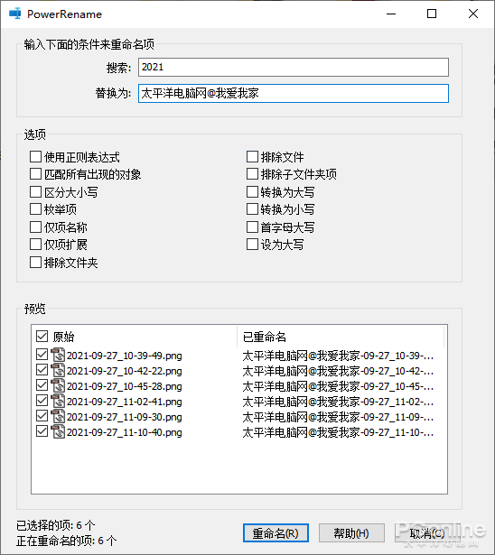495x555 pixels.
Task: Click the file icon of 2021-09-27_11-02-41.png
Action: (x=58, y=401)
